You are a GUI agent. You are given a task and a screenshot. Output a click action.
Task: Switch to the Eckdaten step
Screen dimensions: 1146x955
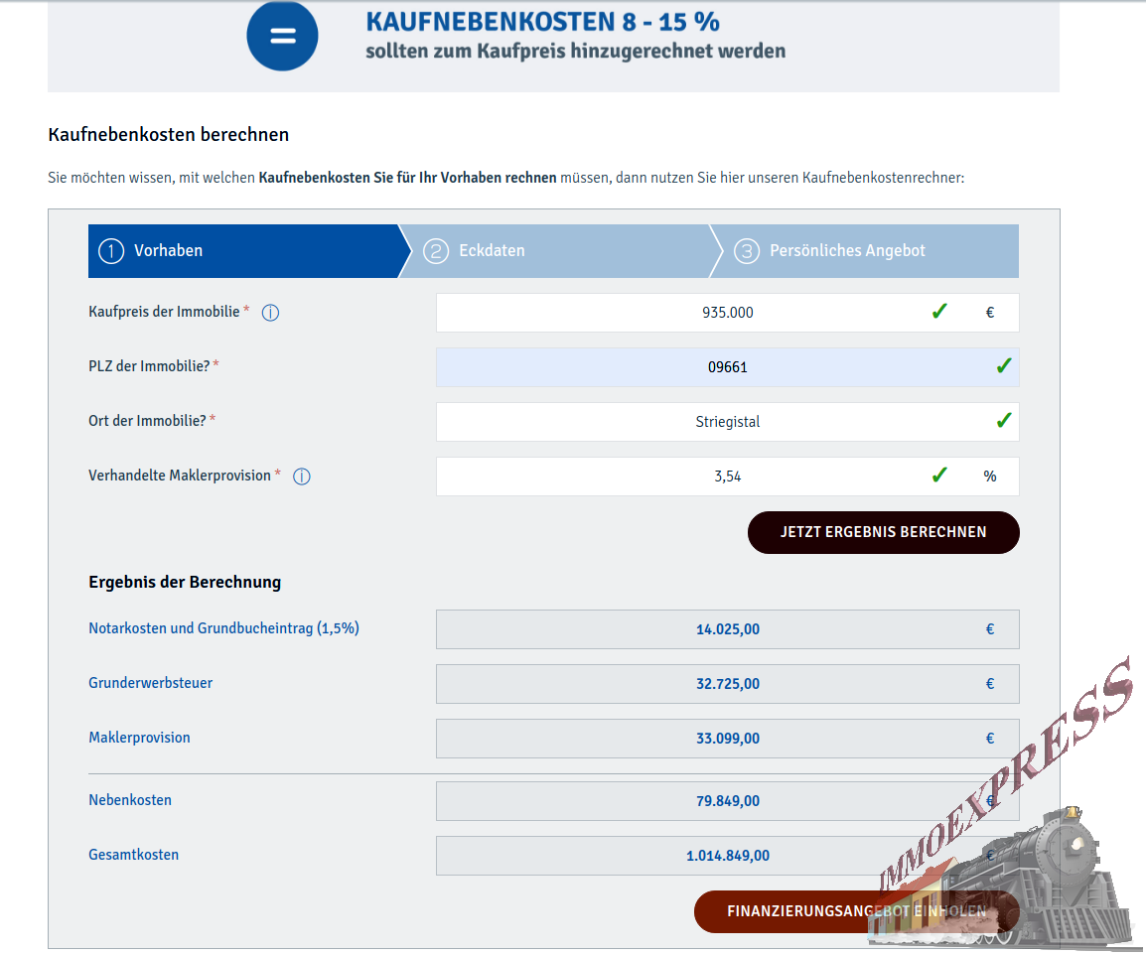click(556, 251)
